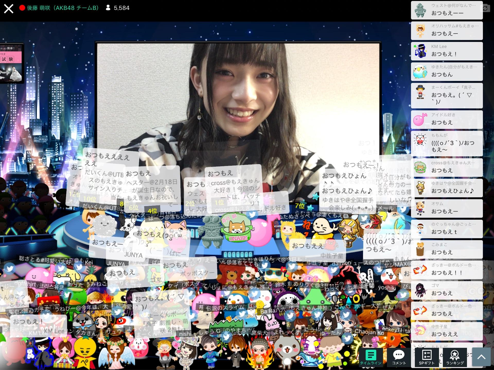Tap the ringmaster avatar in まーくんボーイ's comment

click(420, 92)
